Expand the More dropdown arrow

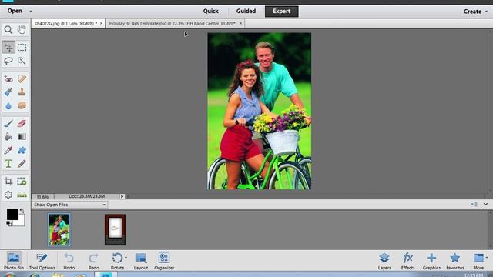(x=487, y=258)
